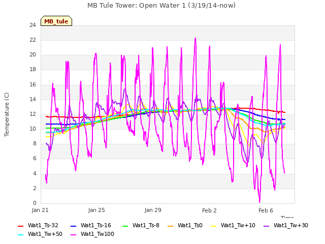Click the Feb 6 x-axis tick label
This screenshot has width=325, height=244.
coord(266,210)
